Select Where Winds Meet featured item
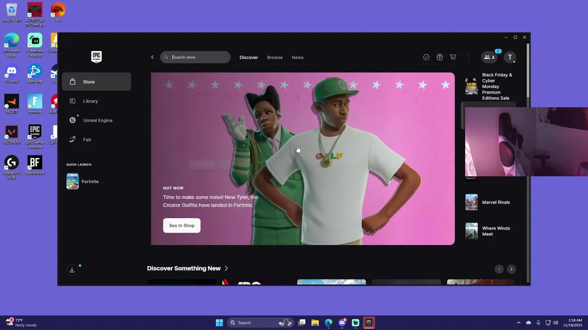The width and height of the screenshot is (588, 330). click(489, 231)
